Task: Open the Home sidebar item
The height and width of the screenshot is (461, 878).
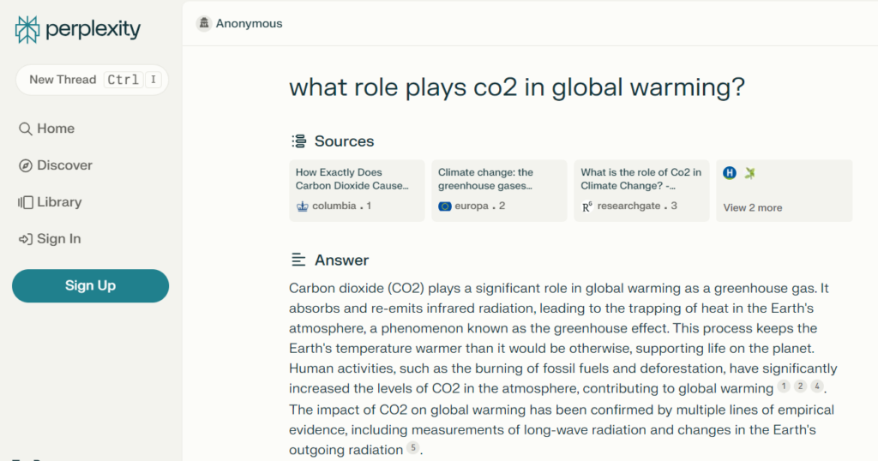Action: pos(46,129)
